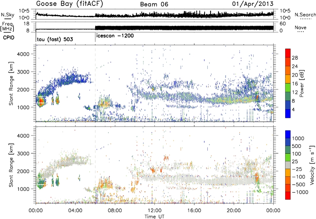316x219 pixels.
Task: Click the 28 dB tick on power colorbar
Action: pyautogui.click(x=295, y=58)
